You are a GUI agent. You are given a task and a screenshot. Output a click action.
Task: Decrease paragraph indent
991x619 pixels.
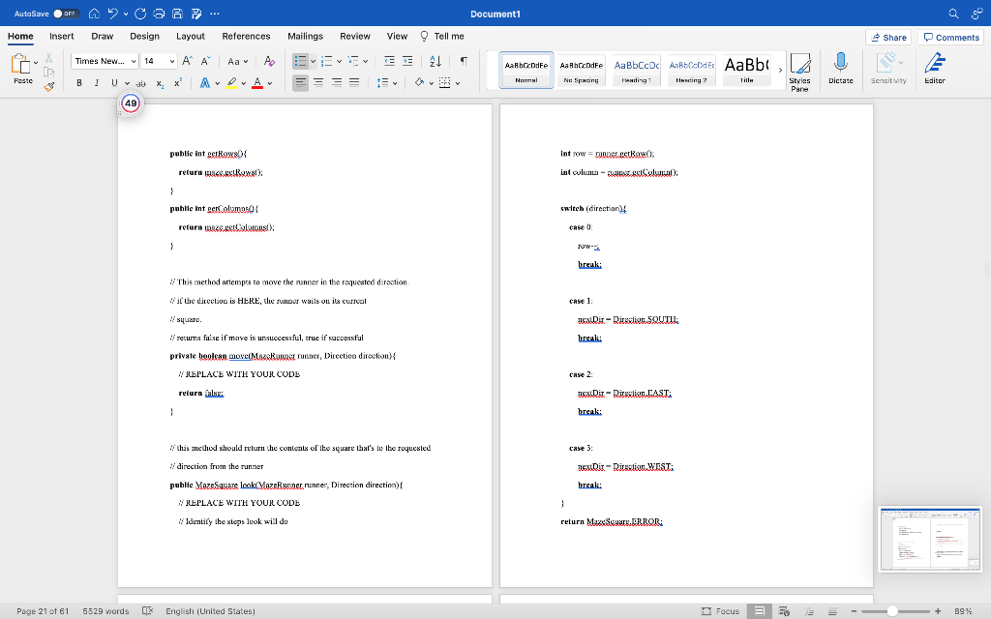(x=389, y=61)
